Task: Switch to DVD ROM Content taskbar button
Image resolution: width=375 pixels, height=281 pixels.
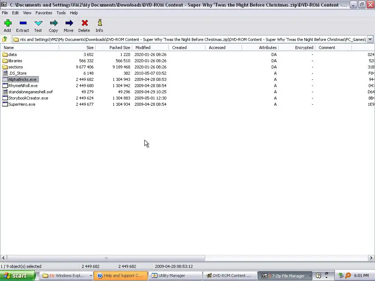Action: pyautogui.click(x=230, y=276)
